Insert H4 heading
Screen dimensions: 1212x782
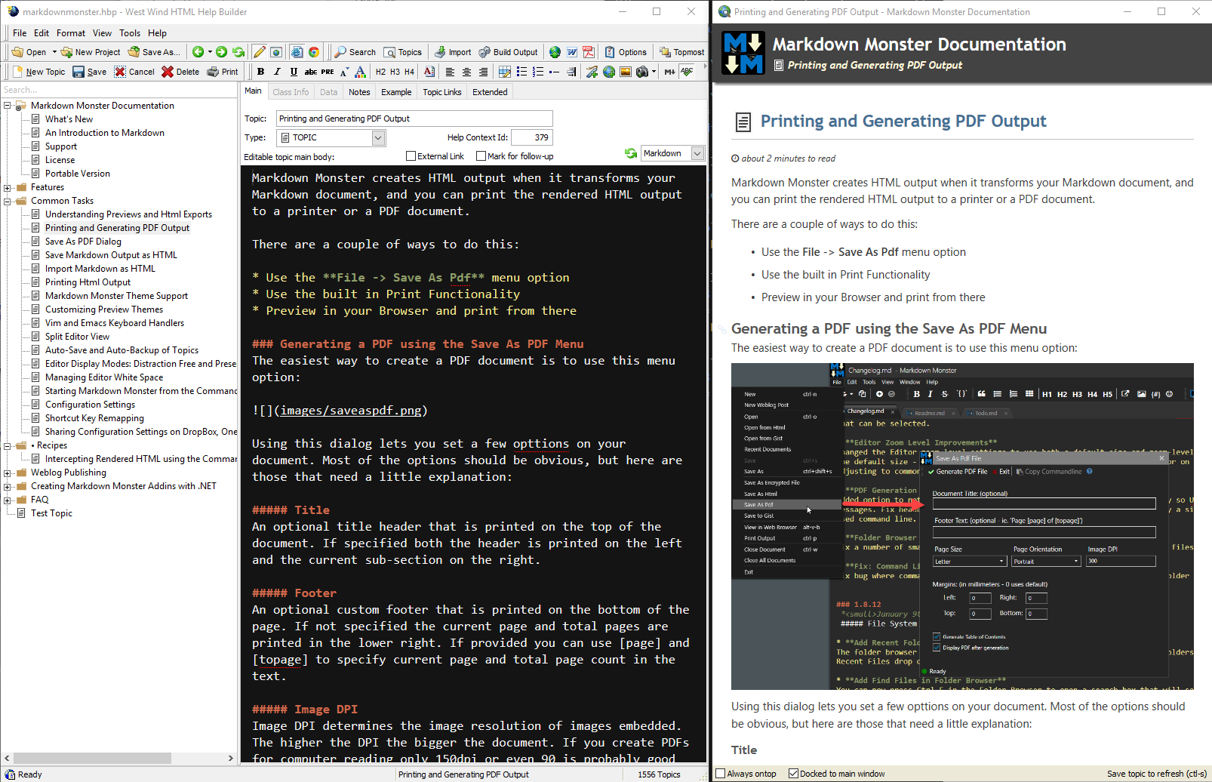click(x=409, y=72)
